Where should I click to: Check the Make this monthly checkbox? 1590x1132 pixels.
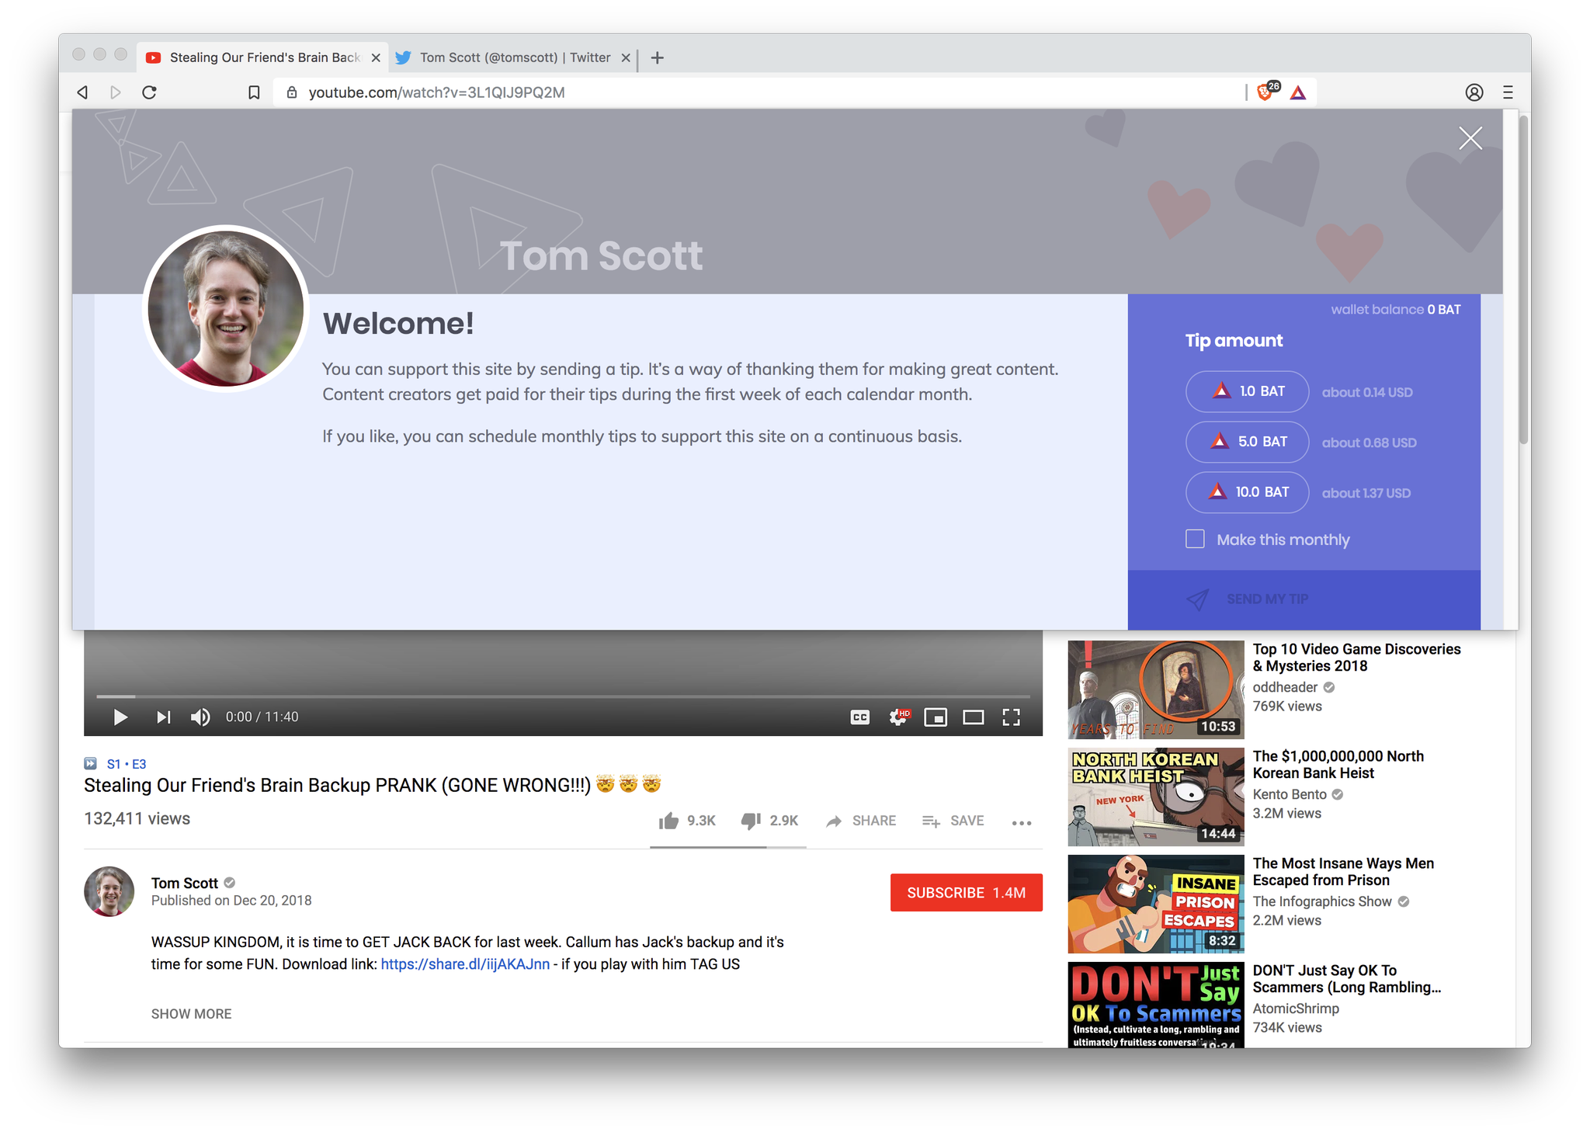coord(1195,539)
